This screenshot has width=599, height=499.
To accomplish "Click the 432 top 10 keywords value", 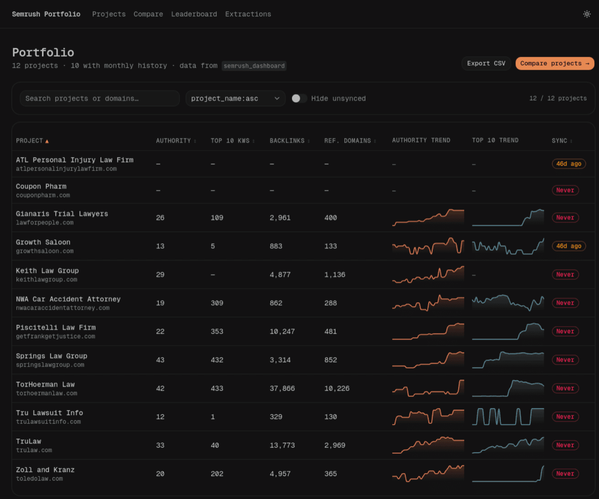I will 217,360.
